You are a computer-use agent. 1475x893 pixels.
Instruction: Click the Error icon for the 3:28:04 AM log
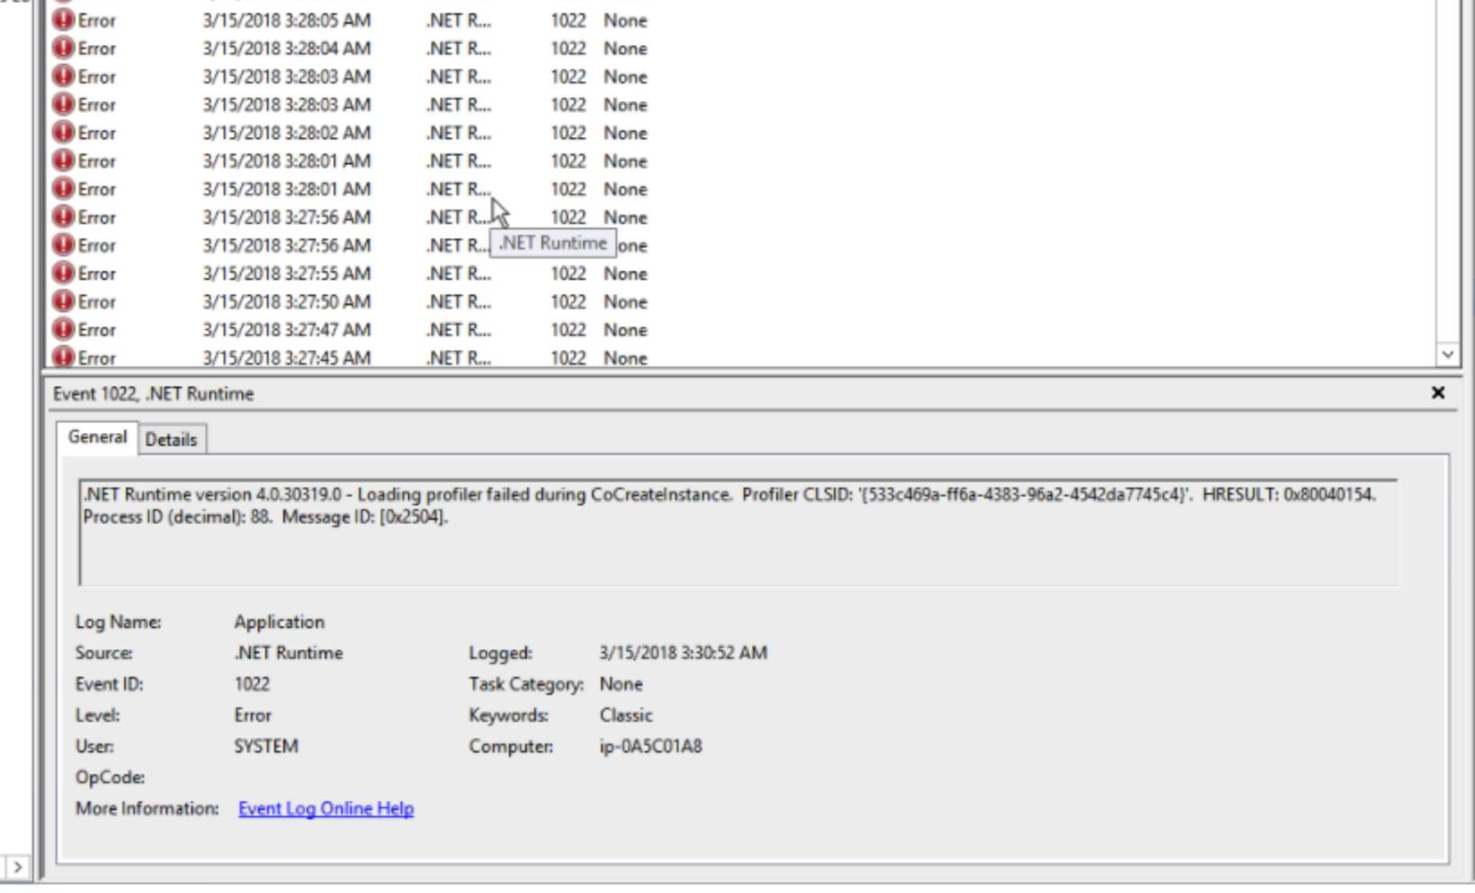(x=63, y=49)
